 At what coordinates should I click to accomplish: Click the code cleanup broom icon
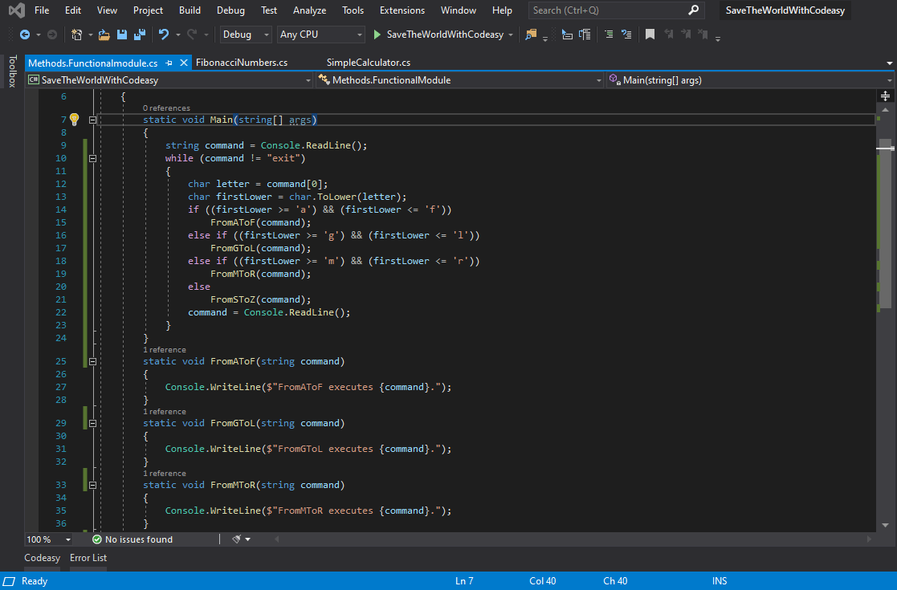(x=238, y=539)
